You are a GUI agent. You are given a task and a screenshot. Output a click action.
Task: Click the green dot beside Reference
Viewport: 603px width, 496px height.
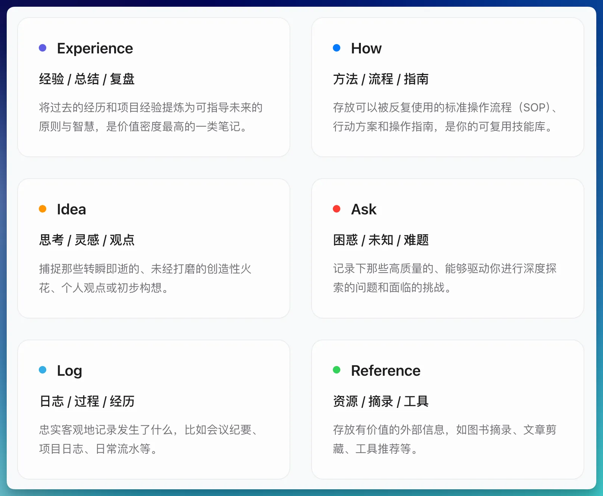[337, 370]
